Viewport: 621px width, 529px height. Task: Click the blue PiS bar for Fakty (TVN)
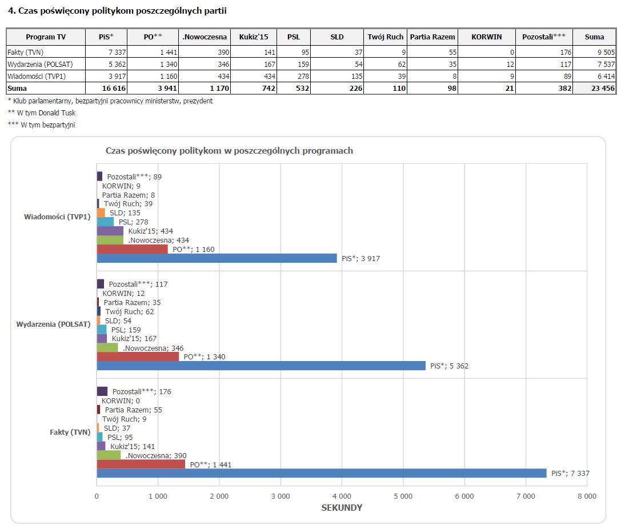coord(322,473)
